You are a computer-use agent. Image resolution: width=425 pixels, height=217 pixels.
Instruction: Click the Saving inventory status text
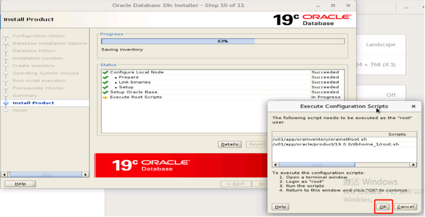click(x=122, y=50)
